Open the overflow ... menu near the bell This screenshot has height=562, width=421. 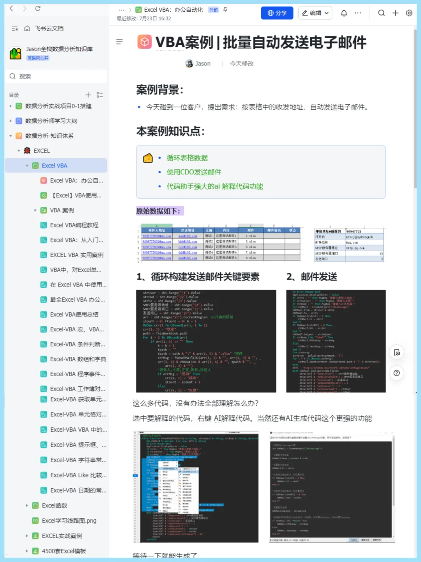(x=357, y=13)
